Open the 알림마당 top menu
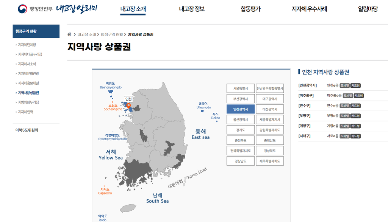 point(368,9)
